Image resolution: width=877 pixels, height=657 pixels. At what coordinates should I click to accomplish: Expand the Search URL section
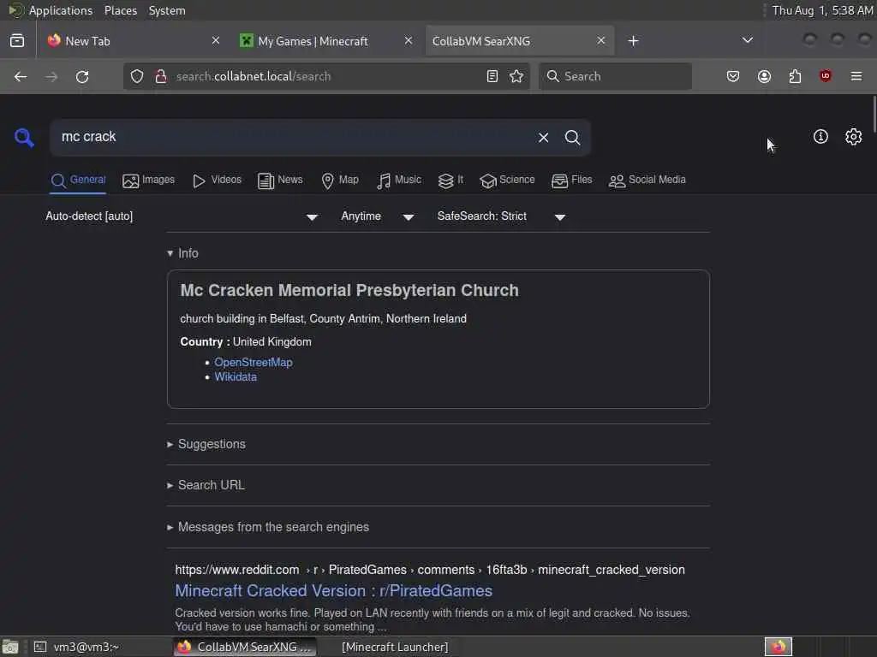(x=206, y=486)
